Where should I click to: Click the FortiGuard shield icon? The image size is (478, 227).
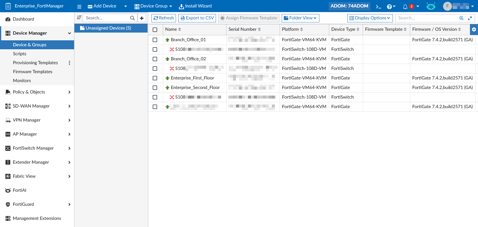click(x=8, y=204)
